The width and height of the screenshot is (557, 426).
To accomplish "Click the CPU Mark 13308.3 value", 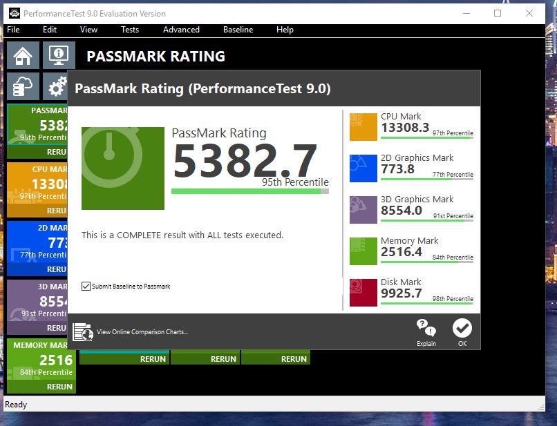I will [x=406, y=128].
